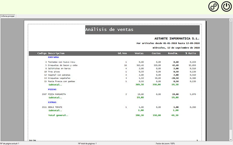
Task: Click the Análisis de ventas report title
Action: 109,30
